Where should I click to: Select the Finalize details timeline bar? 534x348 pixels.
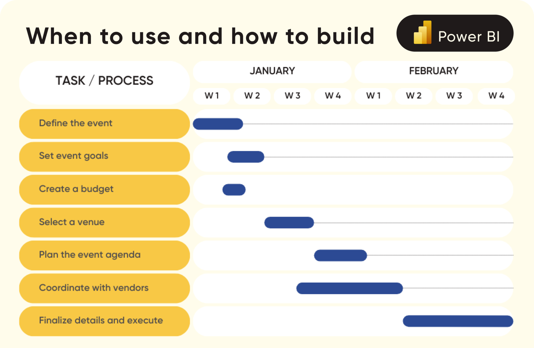[x=458, y=321]
